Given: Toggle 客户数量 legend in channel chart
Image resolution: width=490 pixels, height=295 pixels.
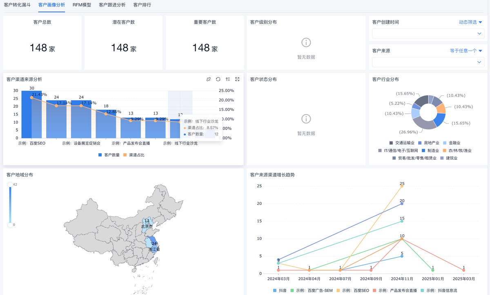Looking at the screenshot, I should pos(109,155).
